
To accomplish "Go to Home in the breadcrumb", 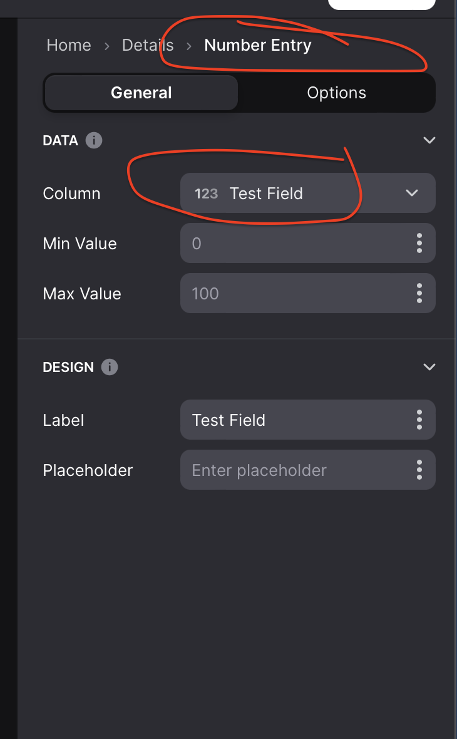I will tap(69, 45).
